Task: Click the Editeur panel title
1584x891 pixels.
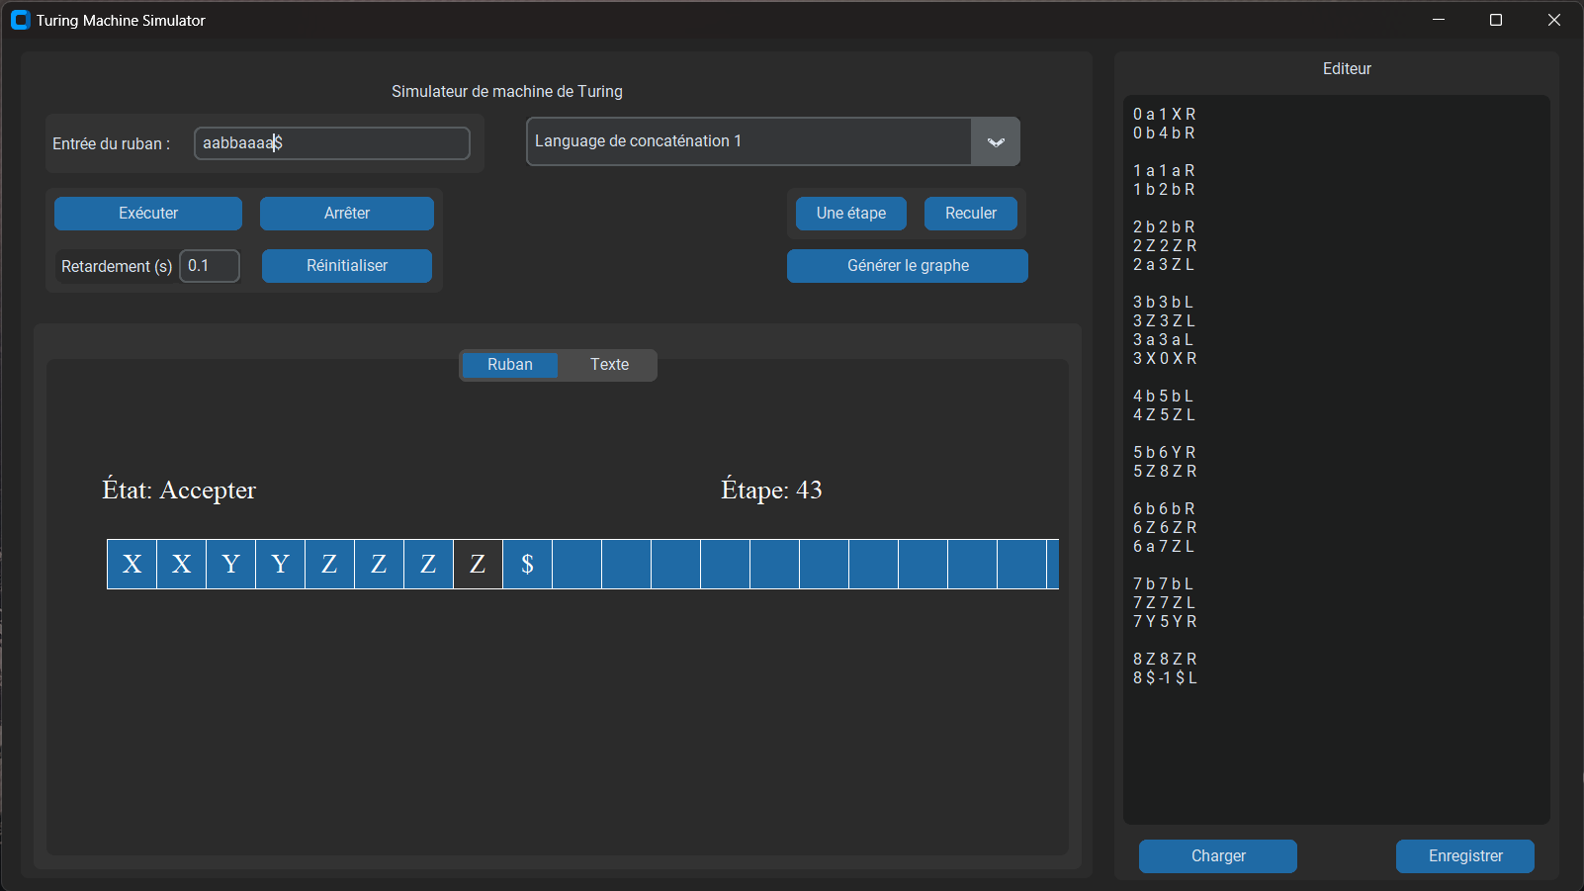Action: tap(1347, 69)
